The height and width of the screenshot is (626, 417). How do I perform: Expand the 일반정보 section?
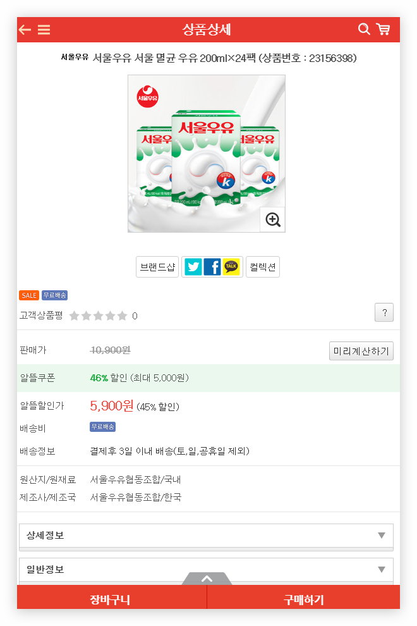point(206,570)
